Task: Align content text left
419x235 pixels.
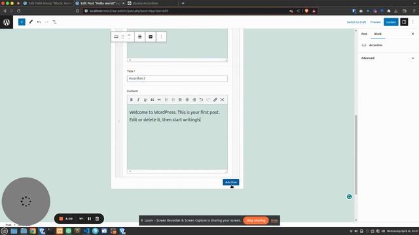Action: [x=180, y=100]
